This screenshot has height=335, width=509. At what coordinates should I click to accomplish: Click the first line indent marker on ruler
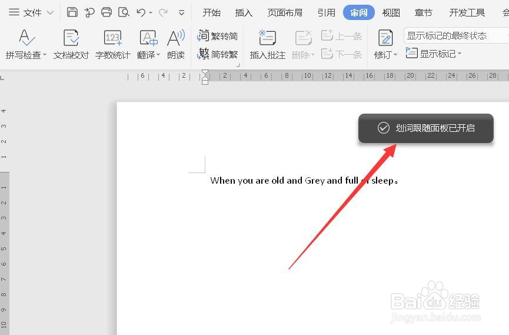pos(205,72)
